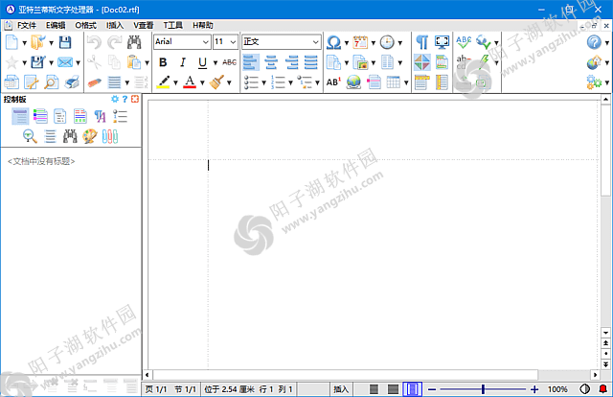Click the magnifier search icon in control board
This screenshot has width=613, height=397.
[30, 136]
